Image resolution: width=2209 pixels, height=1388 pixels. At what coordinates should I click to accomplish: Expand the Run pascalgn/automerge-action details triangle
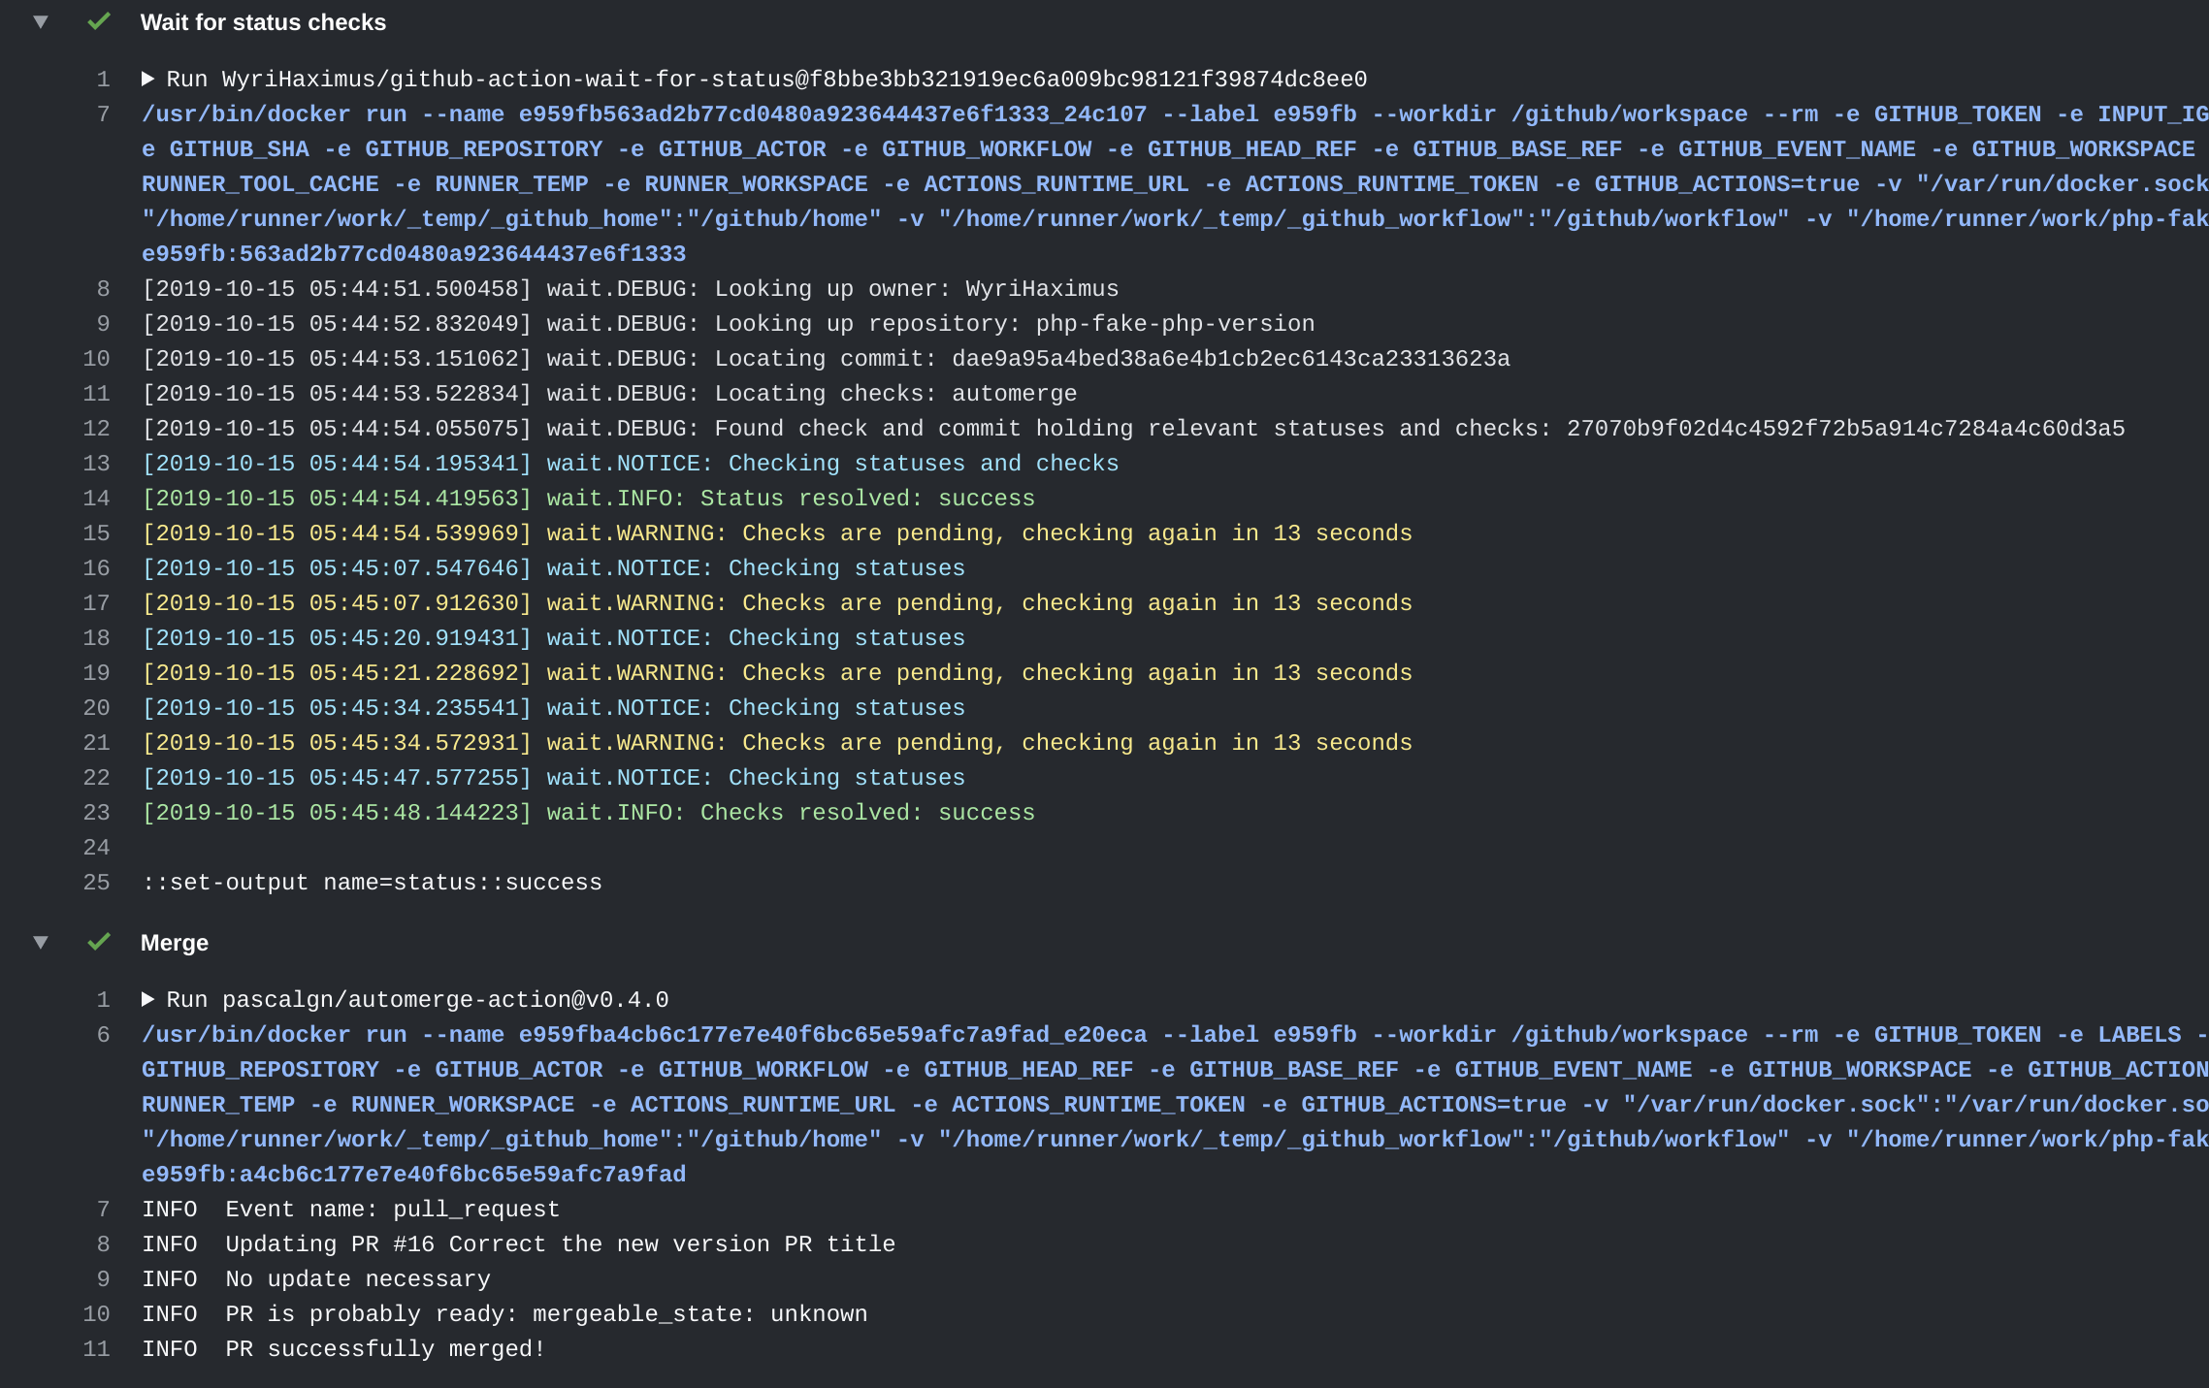(x=147, y=999)
